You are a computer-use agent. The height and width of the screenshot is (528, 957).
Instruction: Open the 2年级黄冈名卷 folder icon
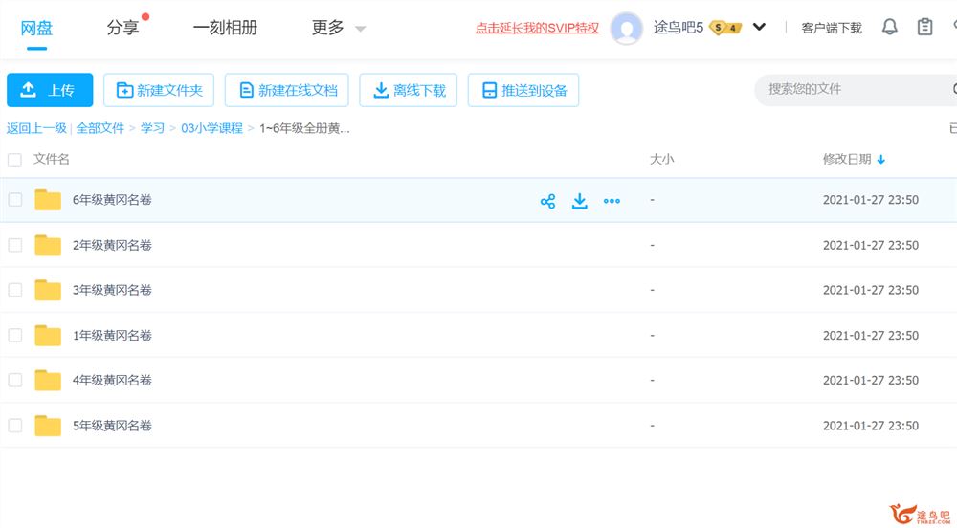(48, 245)
